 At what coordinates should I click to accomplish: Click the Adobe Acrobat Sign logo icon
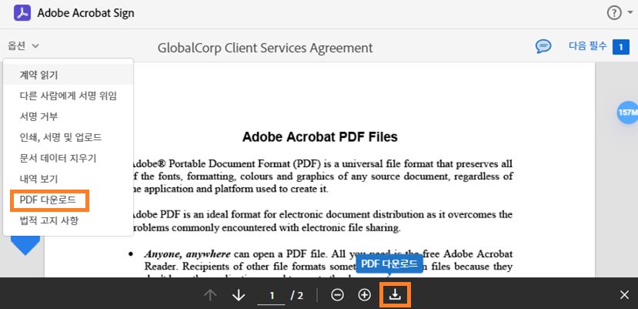[22, 13]
